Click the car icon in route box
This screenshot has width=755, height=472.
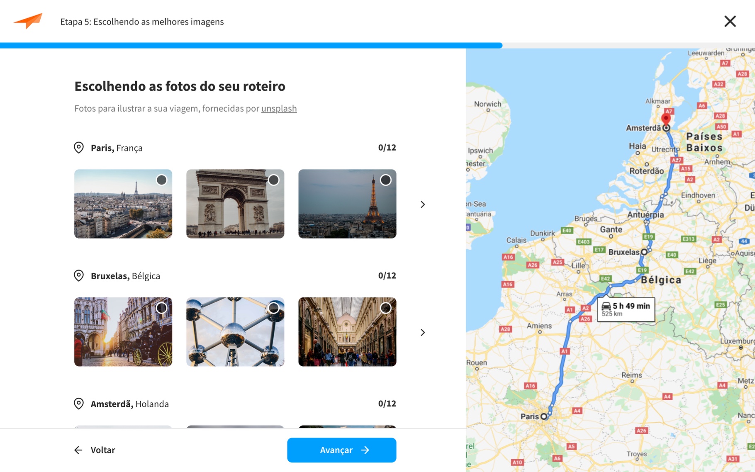[606, 306]
